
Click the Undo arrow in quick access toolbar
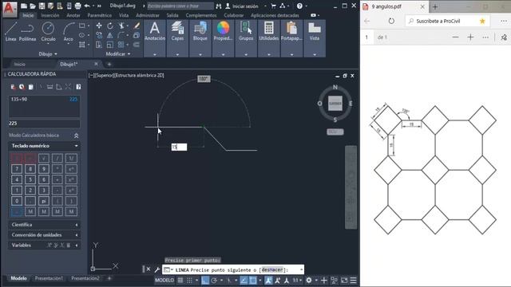pos(87,6)
